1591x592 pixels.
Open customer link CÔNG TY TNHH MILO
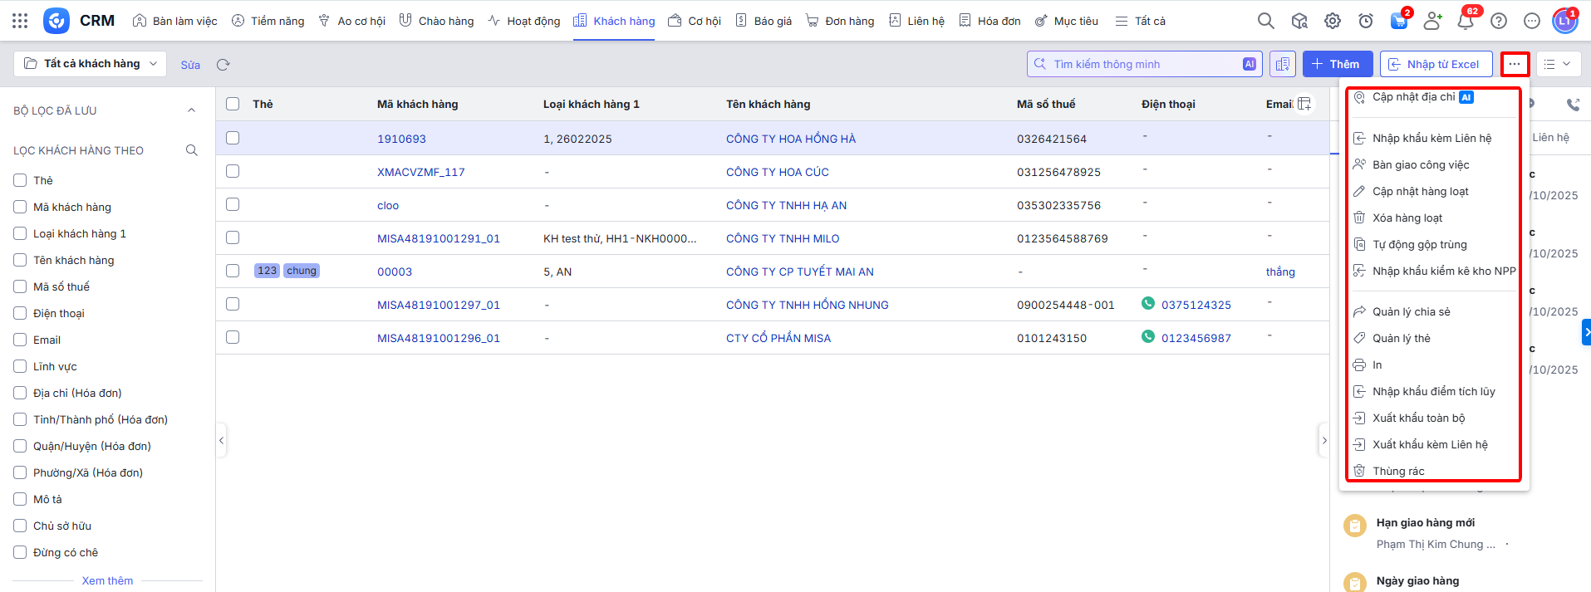pyautogui.click(x=782, y=238)
